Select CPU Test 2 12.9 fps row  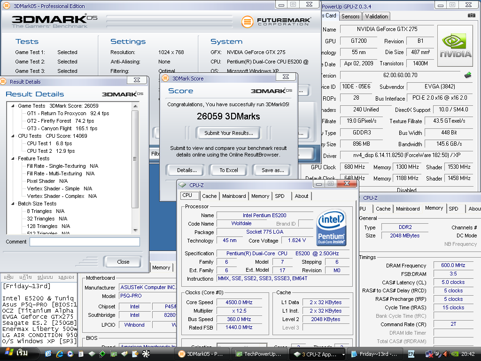pos(51,151)
